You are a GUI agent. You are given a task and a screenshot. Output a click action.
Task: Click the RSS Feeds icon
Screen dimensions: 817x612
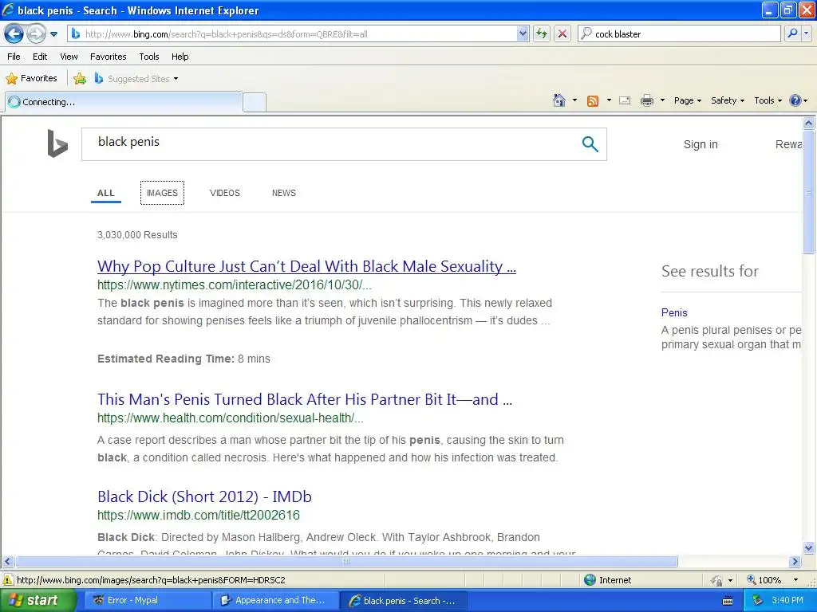593,101
